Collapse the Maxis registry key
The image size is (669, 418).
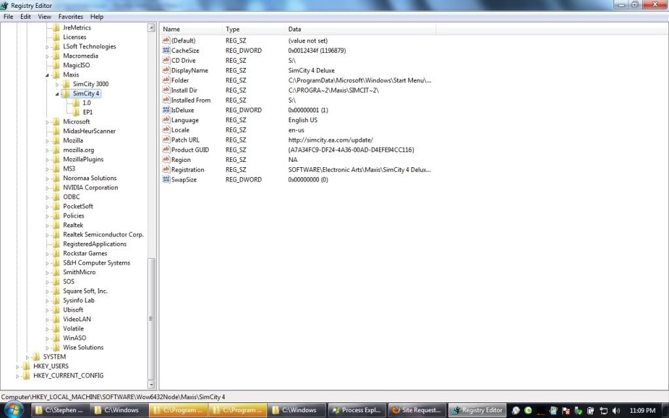click(48, 75)
